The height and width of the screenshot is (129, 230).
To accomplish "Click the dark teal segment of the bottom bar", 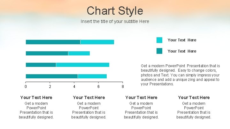I will click(x=52, y=76).
